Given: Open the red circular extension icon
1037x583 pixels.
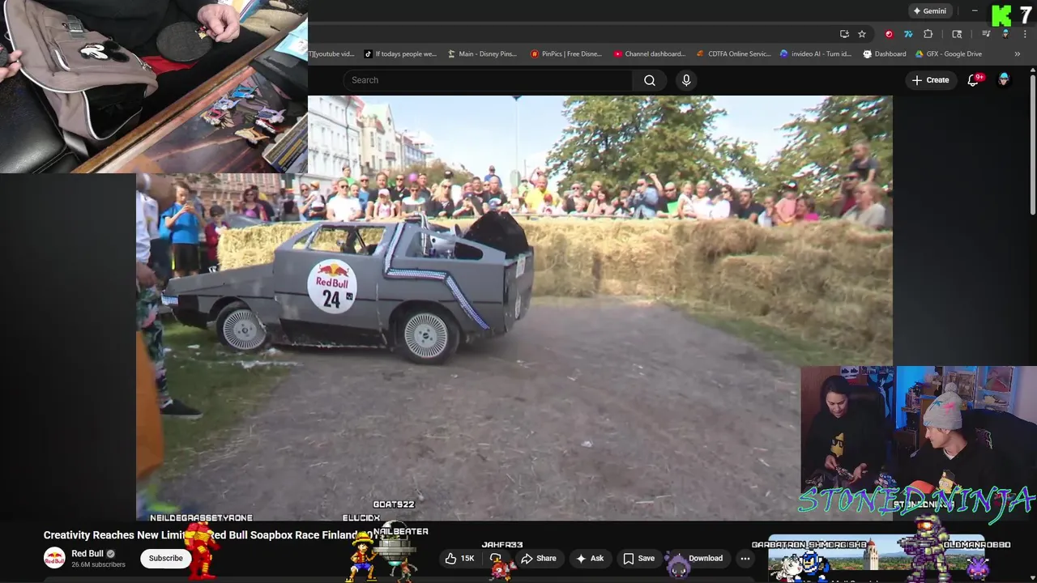Looking at the screenshot, I should click(889, 34).
